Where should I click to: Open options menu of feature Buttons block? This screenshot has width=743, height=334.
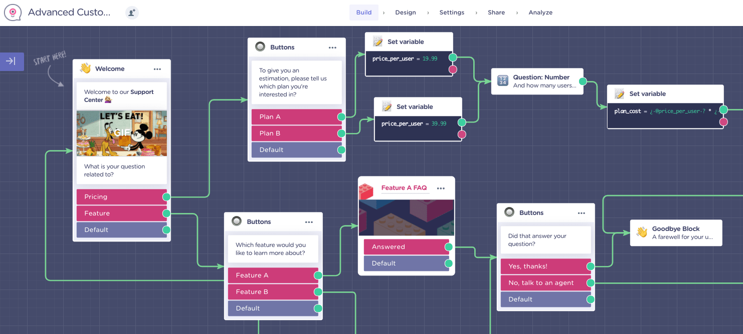coord(309,222)
